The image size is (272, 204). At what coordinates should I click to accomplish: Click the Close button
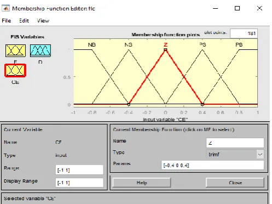[x=235, y=183]
